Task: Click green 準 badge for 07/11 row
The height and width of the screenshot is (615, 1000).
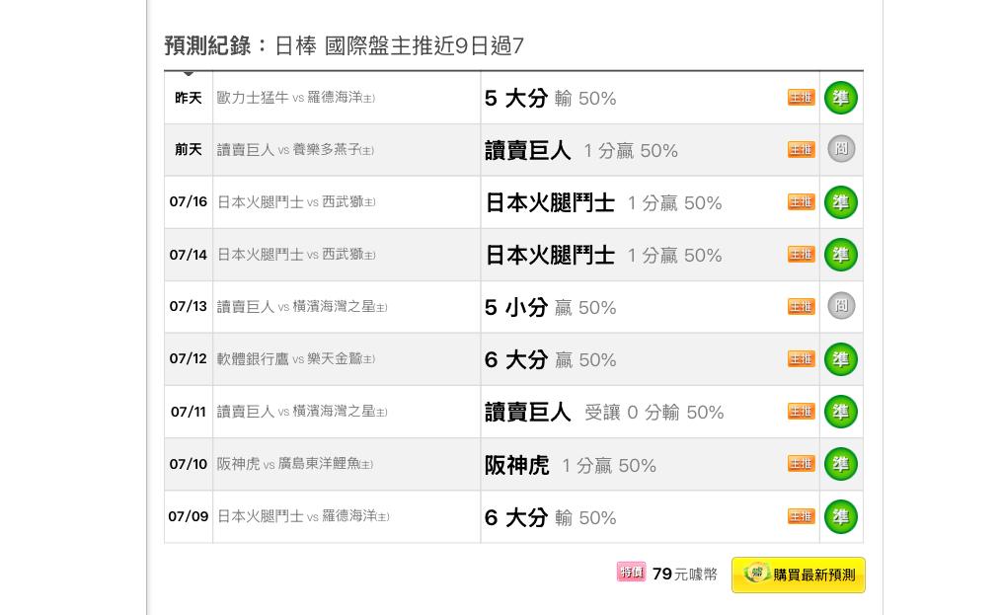Action: (840, 412)
